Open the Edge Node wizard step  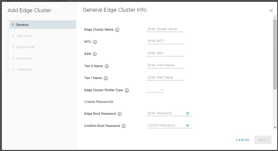[26, 47]
